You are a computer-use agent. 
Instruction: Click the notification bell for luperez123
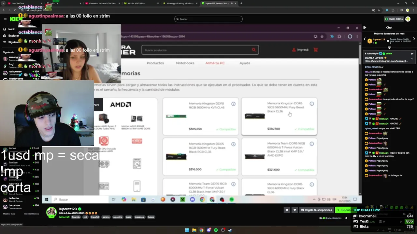287,210
